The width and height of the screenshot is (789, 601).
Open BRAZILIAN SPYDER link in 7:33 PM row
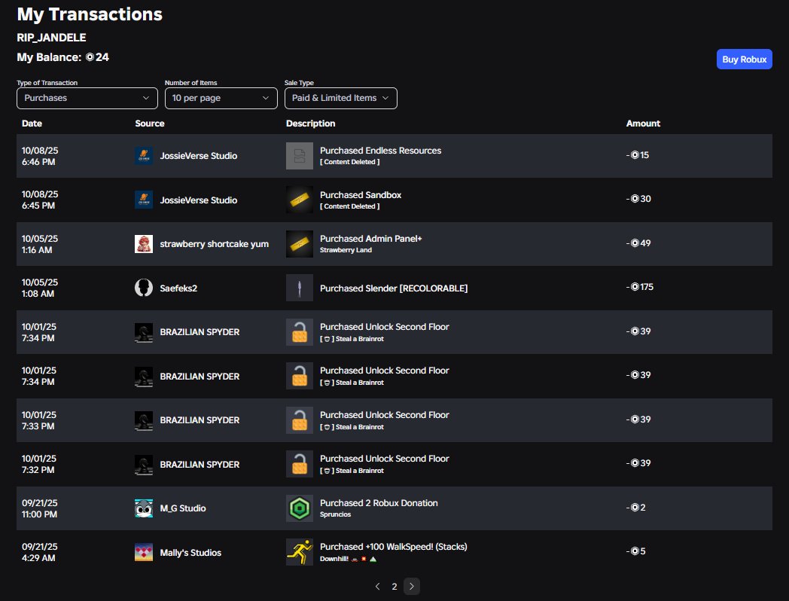click(x=200, y=420)
